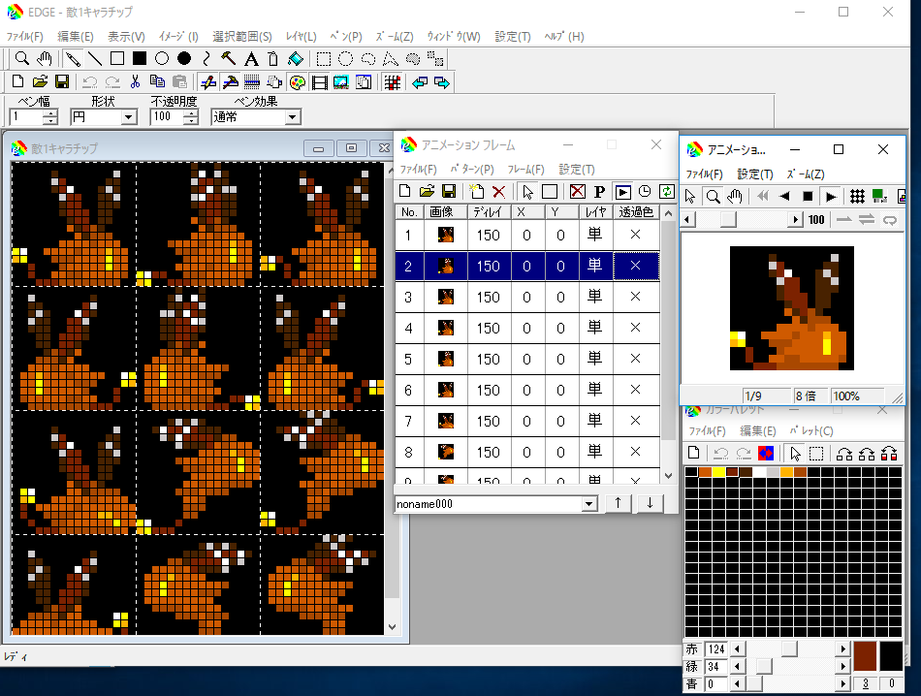Click the left cyan arrow icon

click(x=420, y=82)
